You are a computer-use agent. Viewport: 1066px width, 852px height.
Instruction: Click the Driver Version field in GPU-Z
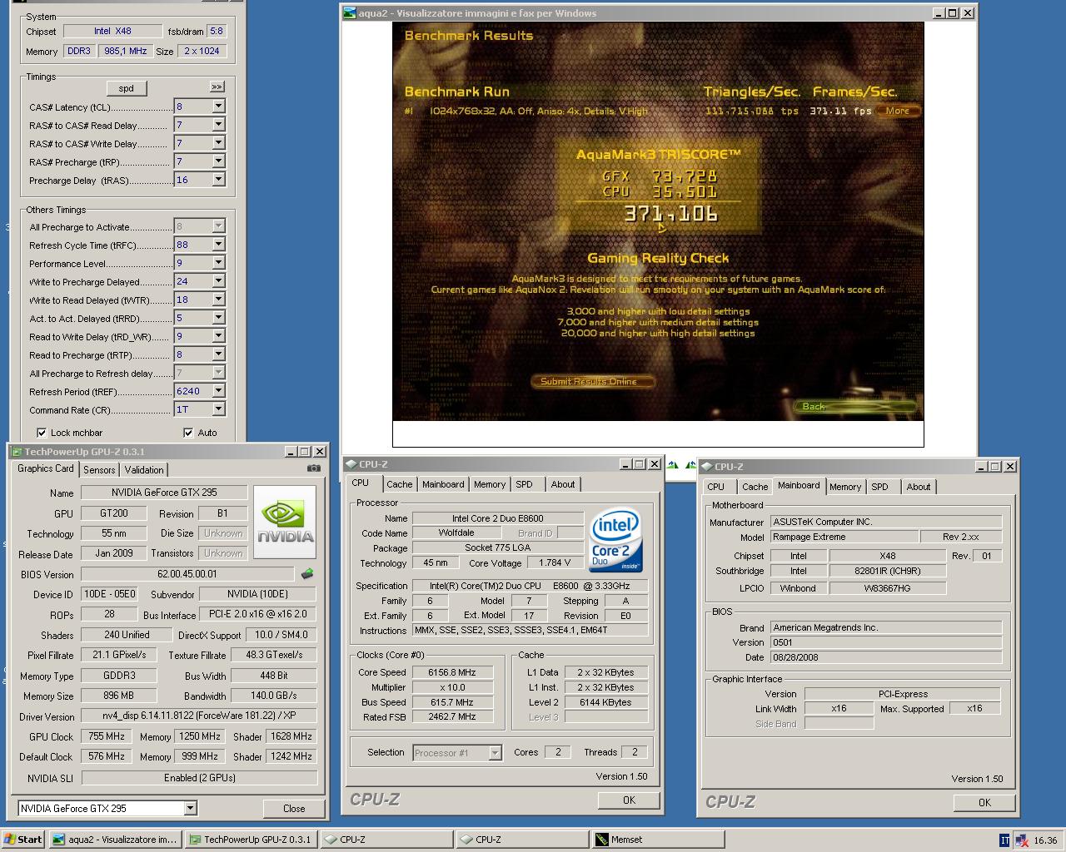(198, 716)
